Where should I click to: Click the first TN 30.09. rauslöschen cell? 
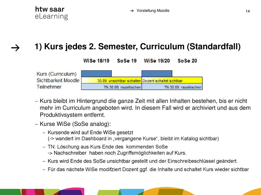(x=112, y=87)
